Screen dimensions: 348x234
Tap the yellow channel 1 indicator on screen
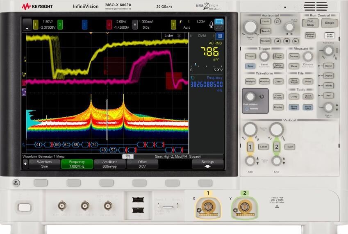click(x=36, y=25)
